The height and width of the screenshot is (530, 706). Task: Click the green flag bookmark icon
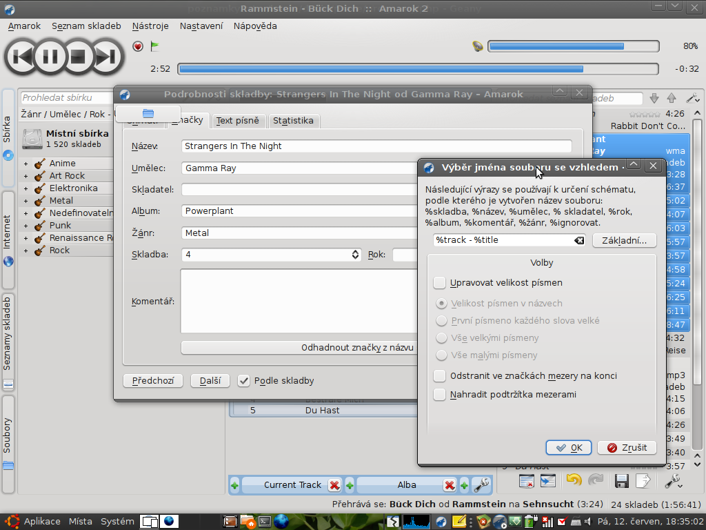(x=154, y=46)
